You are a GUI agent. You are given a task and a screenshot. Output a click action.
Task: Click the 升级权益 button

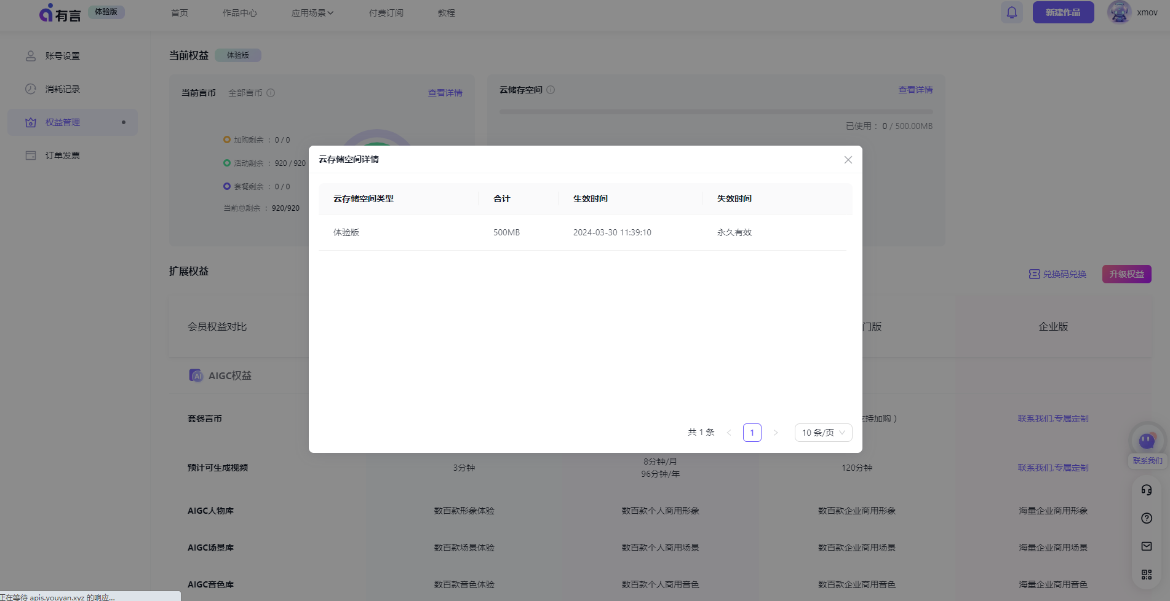[x=1127, y=274]
